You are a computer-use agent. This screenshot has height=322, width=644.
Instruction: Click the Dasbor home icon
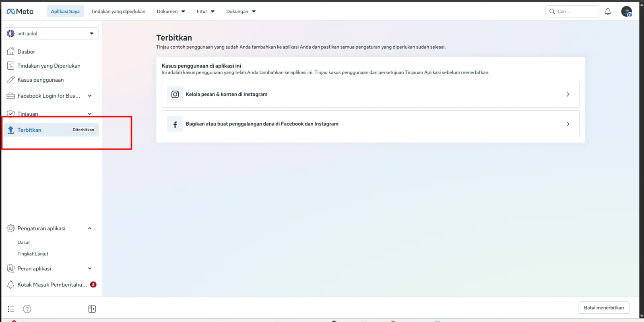(x=11, y=51)
